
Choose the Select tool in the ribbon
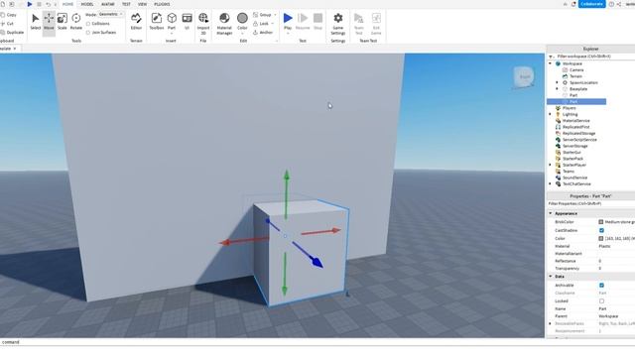click(x=36, y=22)
